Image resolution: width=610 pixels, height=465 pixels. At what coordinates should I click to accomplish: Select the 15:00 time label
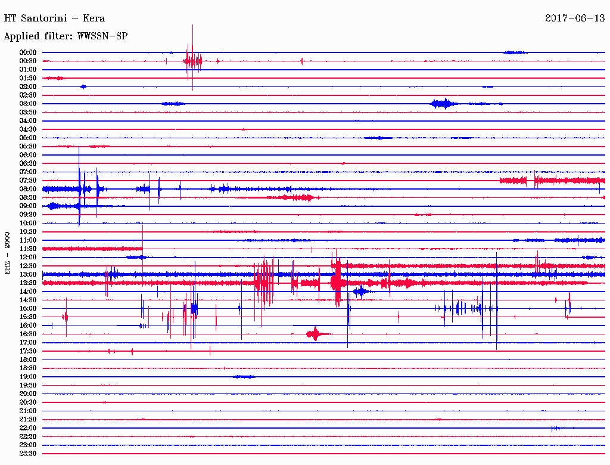coord(28,309)
